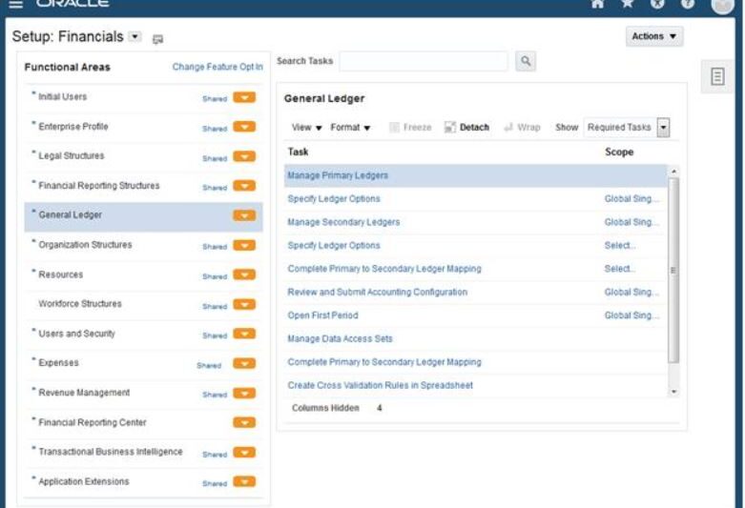Select Legal Structures functional area
This screenshot has height=508, width=745.
(x=72, y=155)
